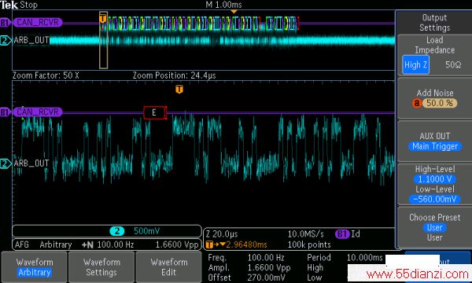Click the purple B1 Id trigger badge
Image resolution: width=472 pixels, height=283 pixels.
pyautogui.click(x=342, y=234)
